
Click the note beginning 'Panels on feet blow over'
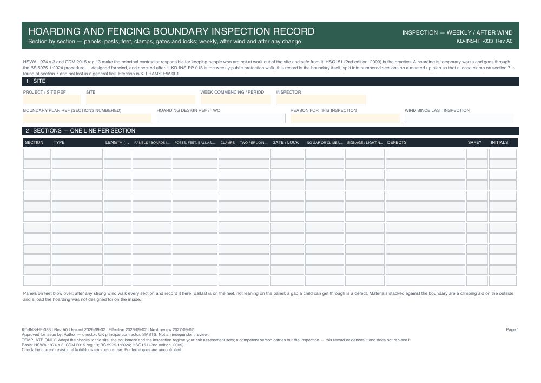click(x=268, y=296)
